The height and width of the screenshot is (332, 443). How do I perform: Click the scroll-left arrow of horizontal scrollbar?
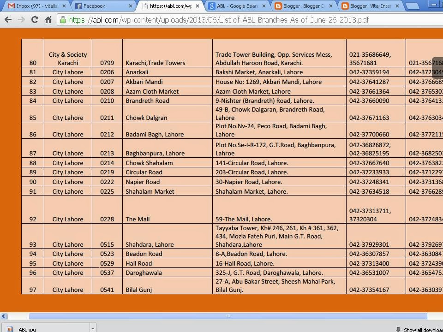3,316
